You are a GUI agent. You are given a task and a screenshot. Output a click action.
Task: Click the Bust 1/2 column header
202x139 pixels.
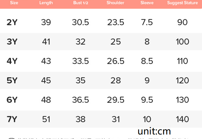81,3
